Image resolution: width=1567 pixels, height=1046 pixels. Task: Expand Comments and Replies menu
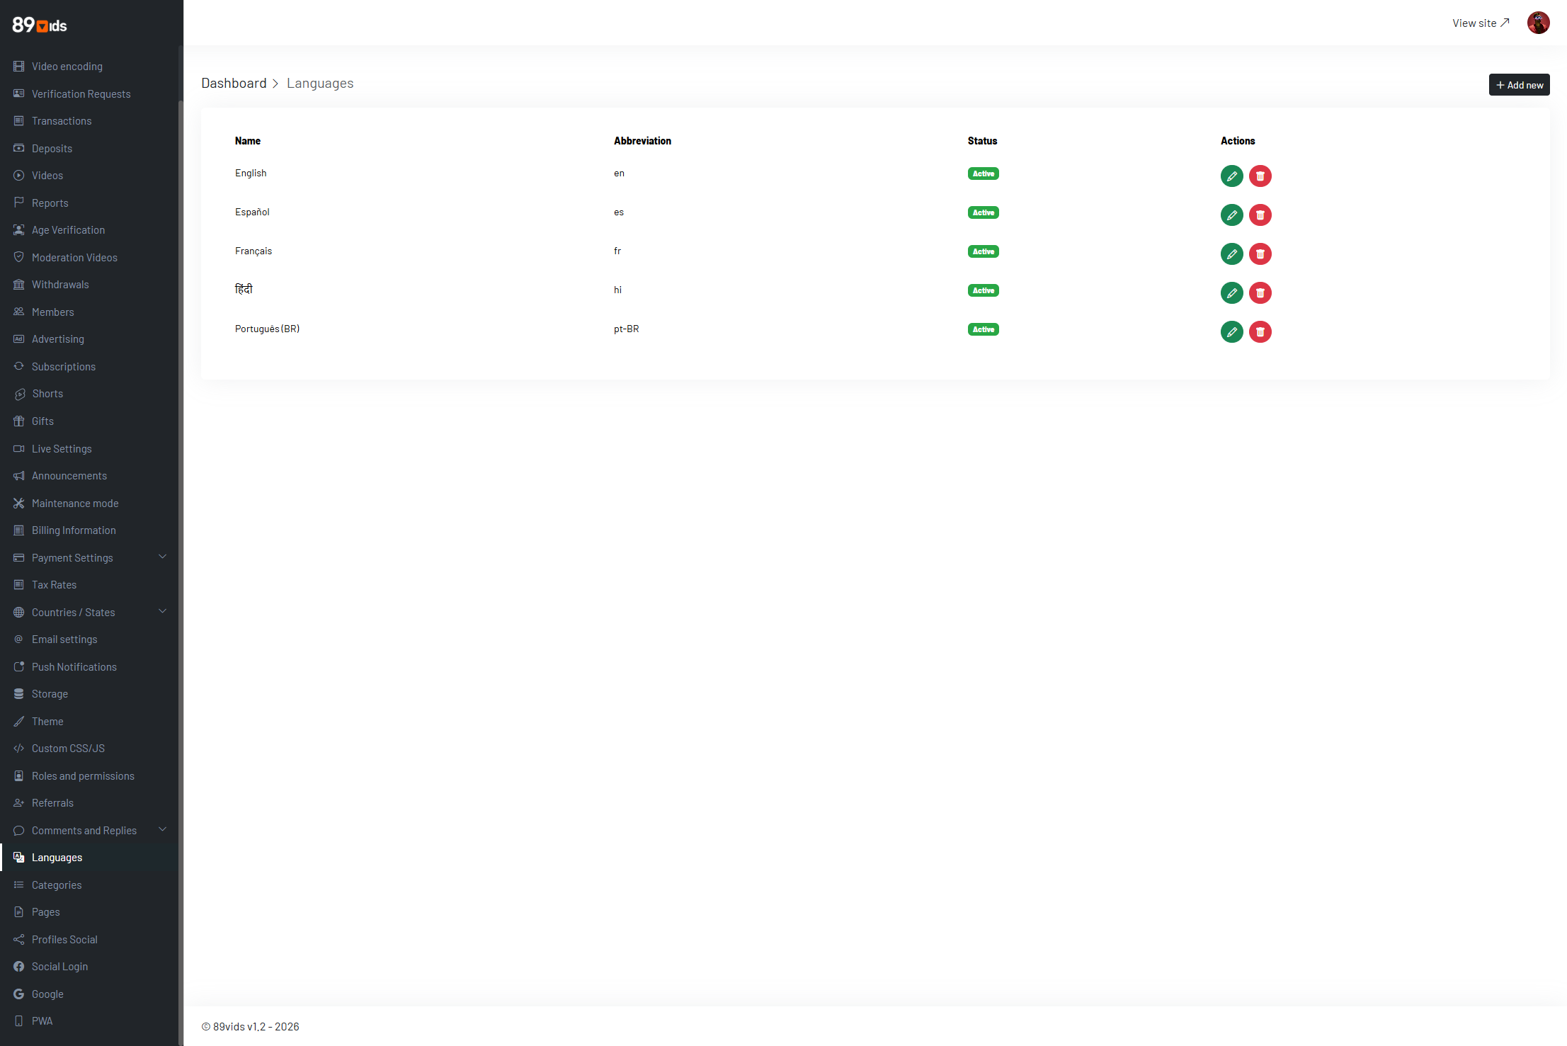coord(162,830)
